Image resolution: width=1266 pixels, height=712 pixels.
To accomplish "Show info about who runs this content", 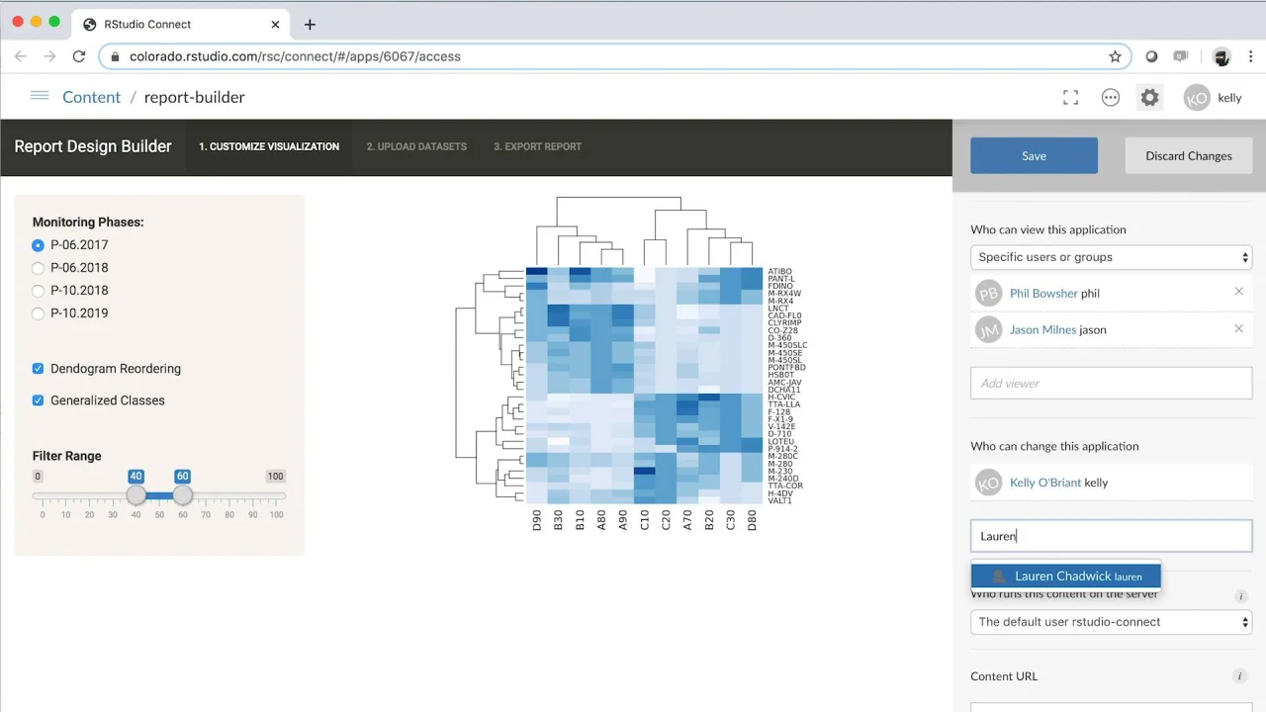I will tap(1241, 596).
